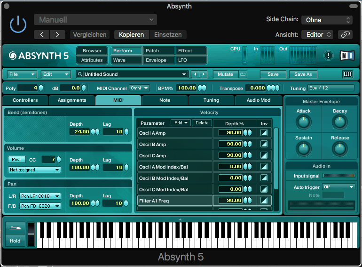Click the Native Instruments NI logo
Image resolution: width=362 pixels, height=267 pixels.
pyautogui.click(x=347, y=55)
